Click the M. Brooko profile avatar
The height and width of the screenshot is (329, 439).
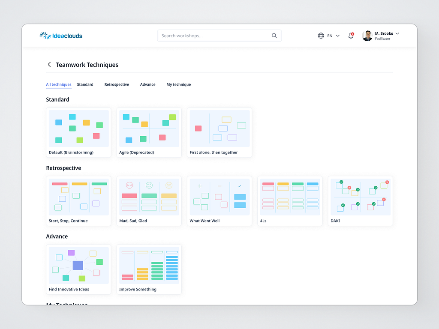pos(367,36)
